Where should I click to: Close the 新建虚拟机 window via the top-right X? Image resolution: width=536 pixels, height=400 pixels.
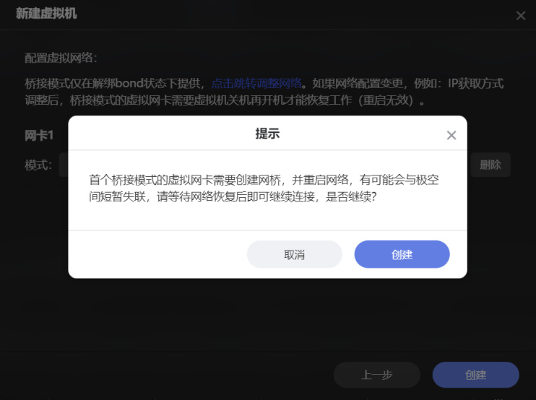pyautogui.click(x=521, y=16)
